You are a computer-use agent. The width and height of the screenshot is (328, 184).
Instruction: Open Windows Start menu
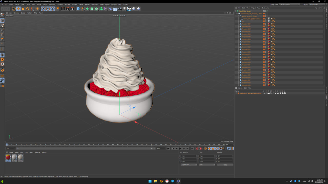[150, 181]
